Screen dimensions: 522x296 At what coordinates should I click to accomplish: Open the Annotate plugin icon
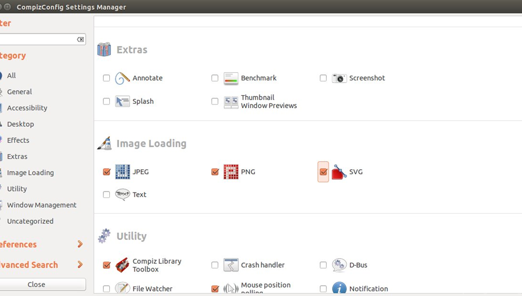122,78
